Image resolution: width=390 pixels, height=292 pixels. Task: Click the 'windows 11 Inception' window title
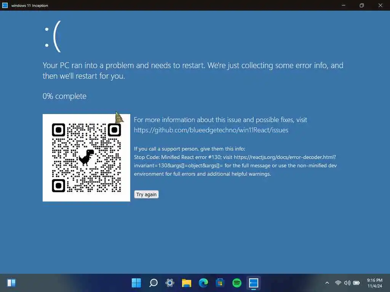[x=30, y=5]
